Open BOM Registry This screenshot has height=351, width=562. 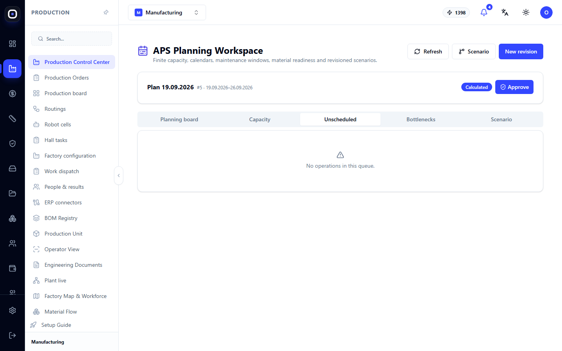coord(72,218)
